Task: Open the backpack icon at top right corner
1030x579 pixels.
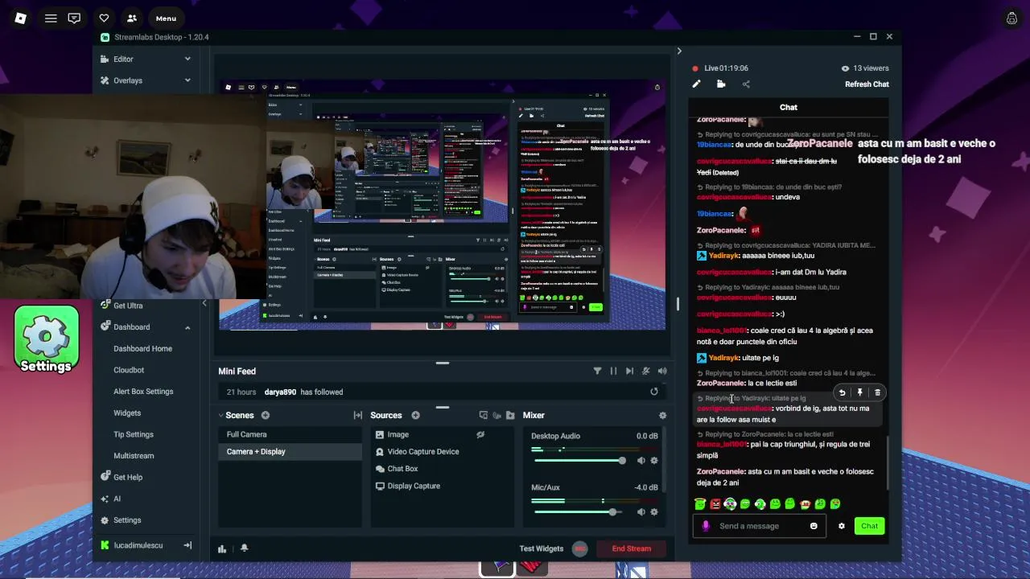Action: (1011, 18)
